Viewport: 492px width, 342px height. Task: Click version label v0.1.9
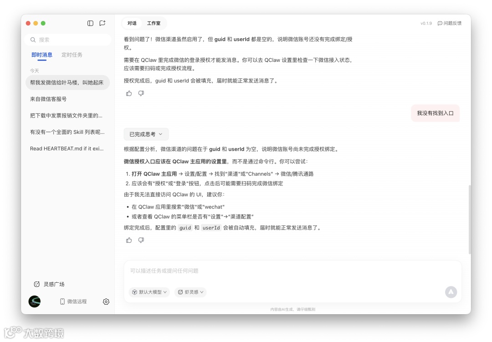(x=426, y=23)
